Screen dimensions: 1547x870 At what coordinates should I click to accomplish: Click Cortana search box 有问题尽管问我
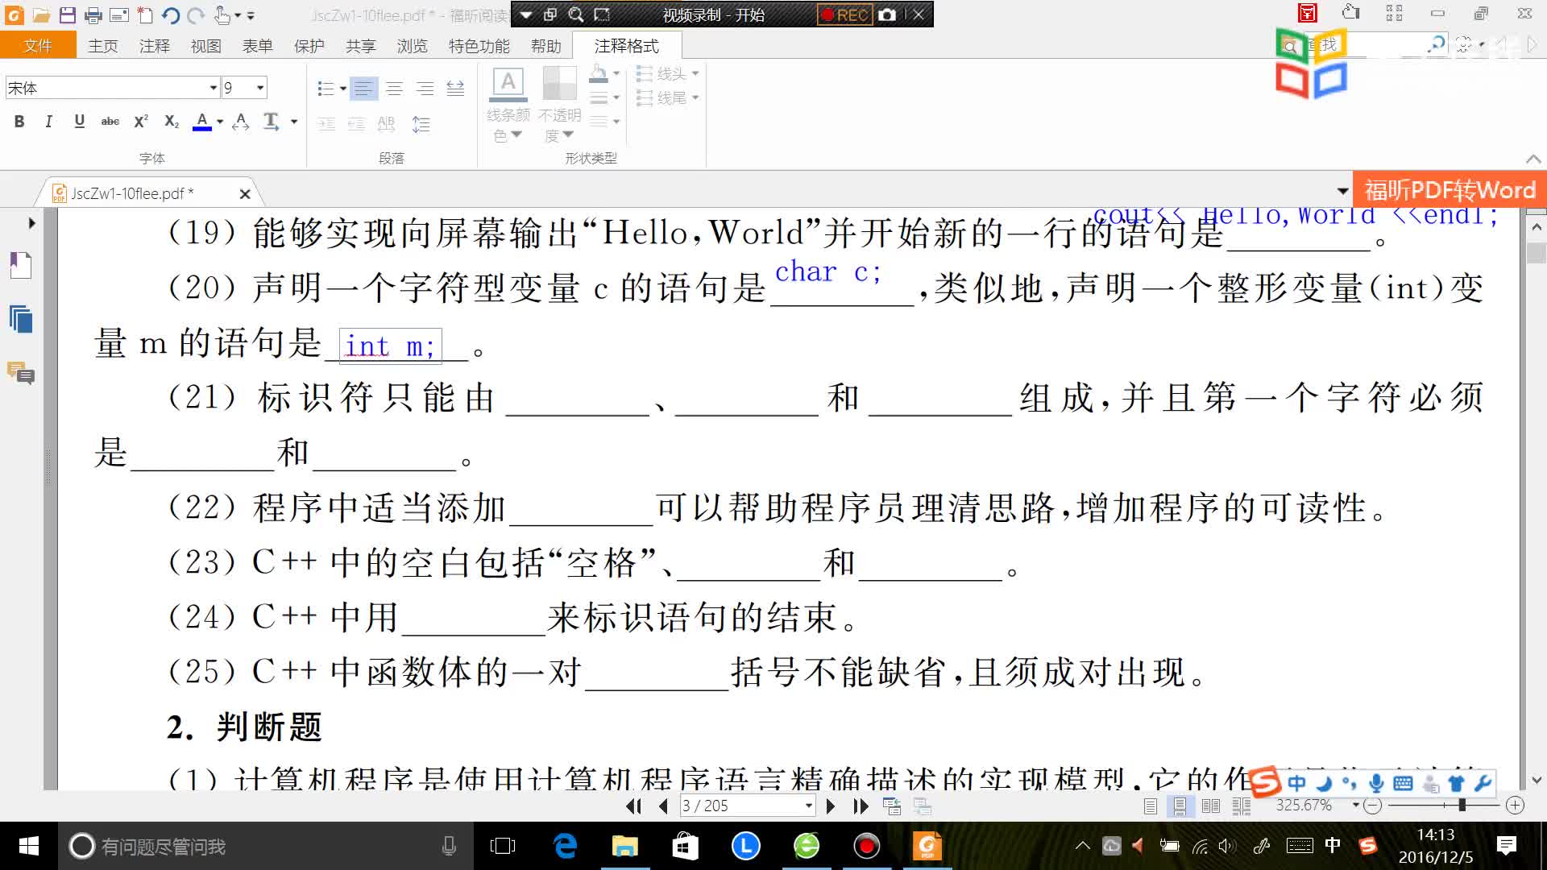tap(266, 846)
